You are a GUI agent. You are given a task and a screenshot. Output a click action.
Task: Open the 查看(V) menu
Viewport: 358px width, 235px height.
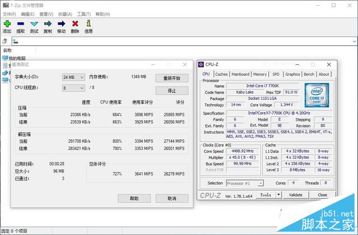pyautogui.click(x=46, y=14)
